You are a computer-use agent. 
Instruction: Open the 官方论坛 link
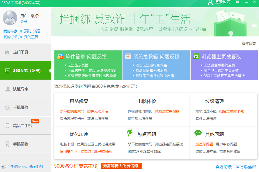tap(223, 167)
